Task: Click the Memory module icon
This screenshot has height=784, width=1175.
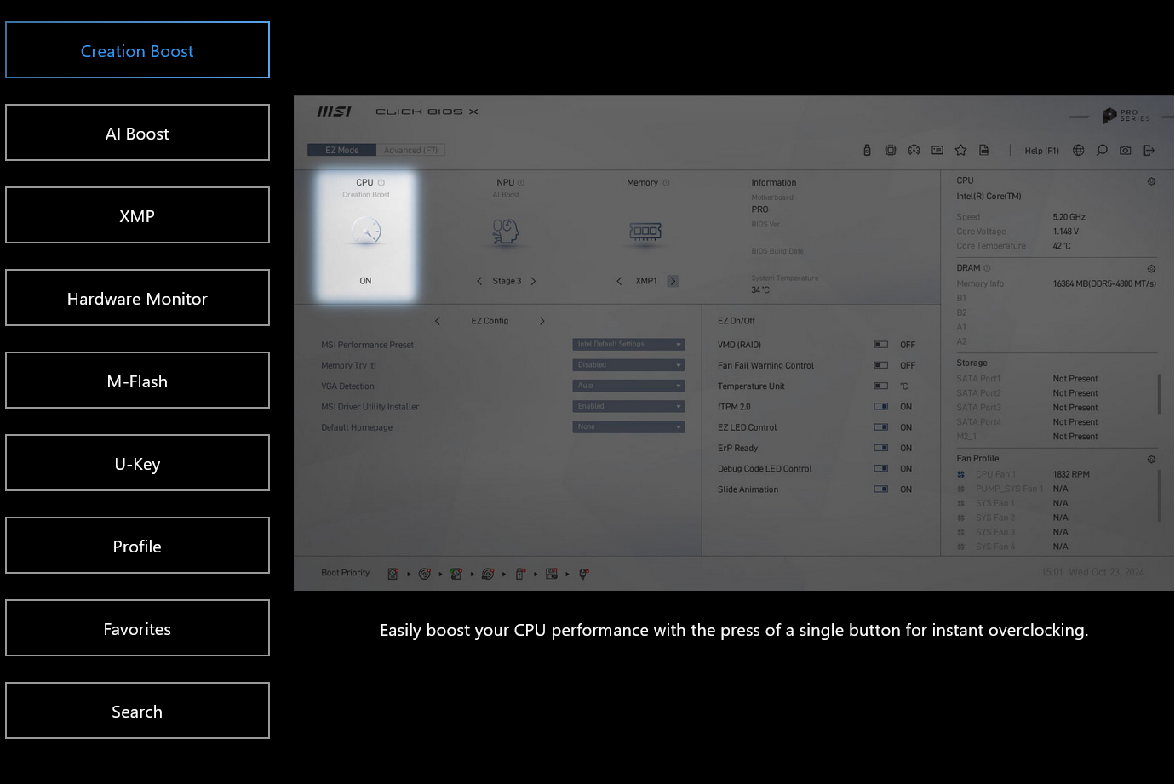Action: 645,232
